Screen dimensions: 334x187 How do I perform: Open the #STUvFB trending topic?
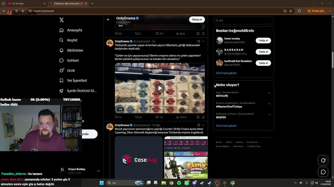pos(222,96)
